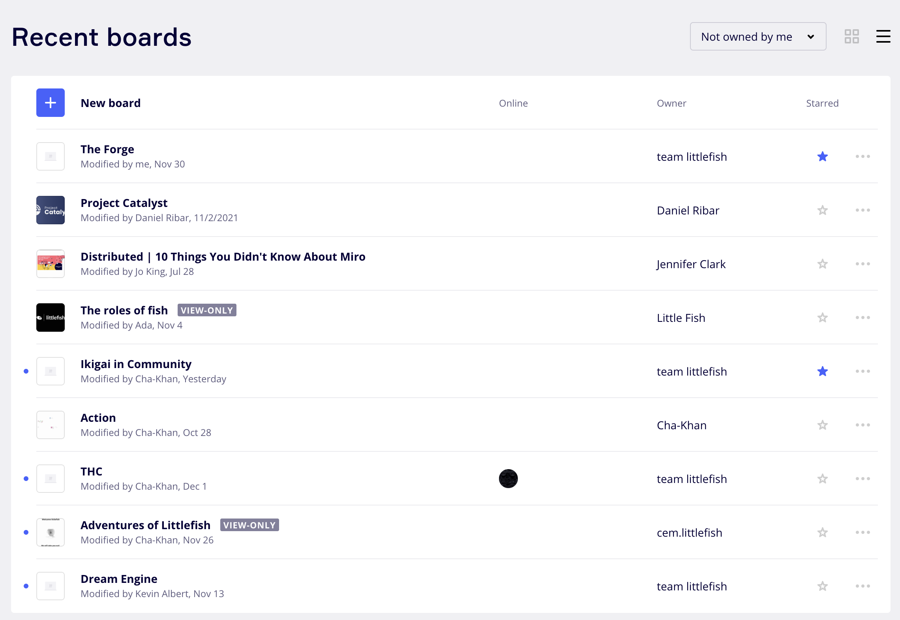Click the online user avatar on THC
The image size is (900, 620).
[x=508, y=479]
